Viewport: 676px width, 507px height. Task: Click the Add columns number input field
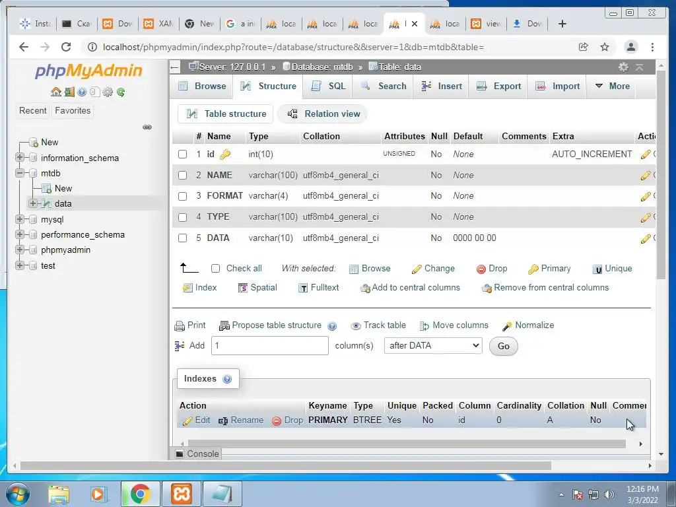(270, 346)
